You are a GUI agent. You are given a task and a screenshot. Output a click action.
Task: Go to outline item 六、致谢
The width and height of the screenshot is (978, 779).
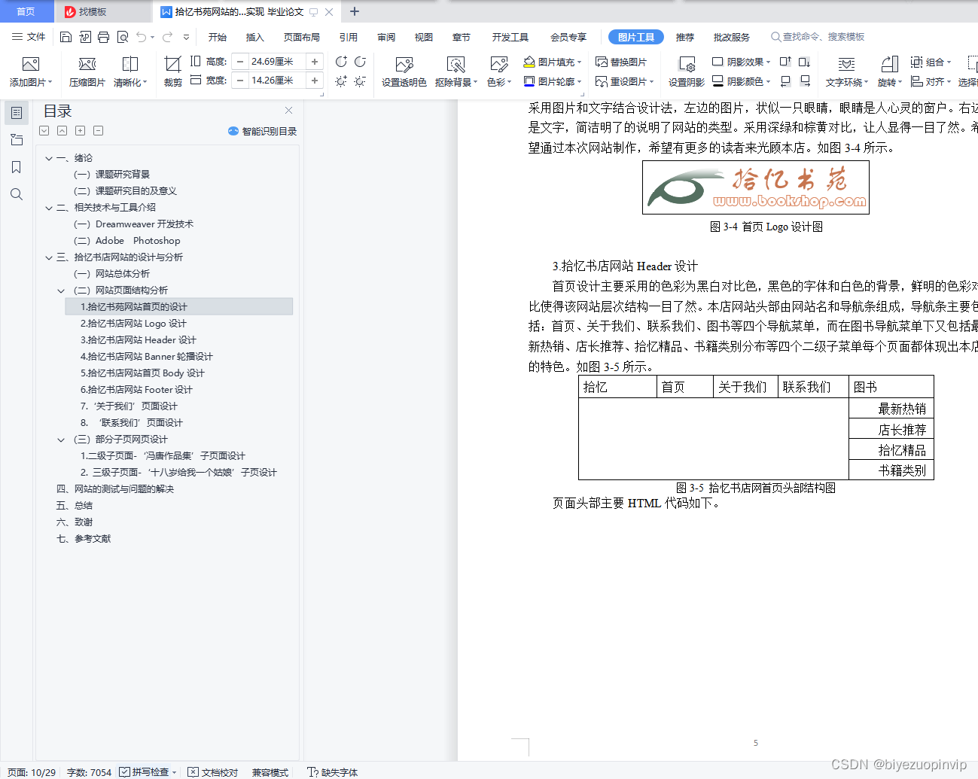pyautogui.click(x=75, y=522)
